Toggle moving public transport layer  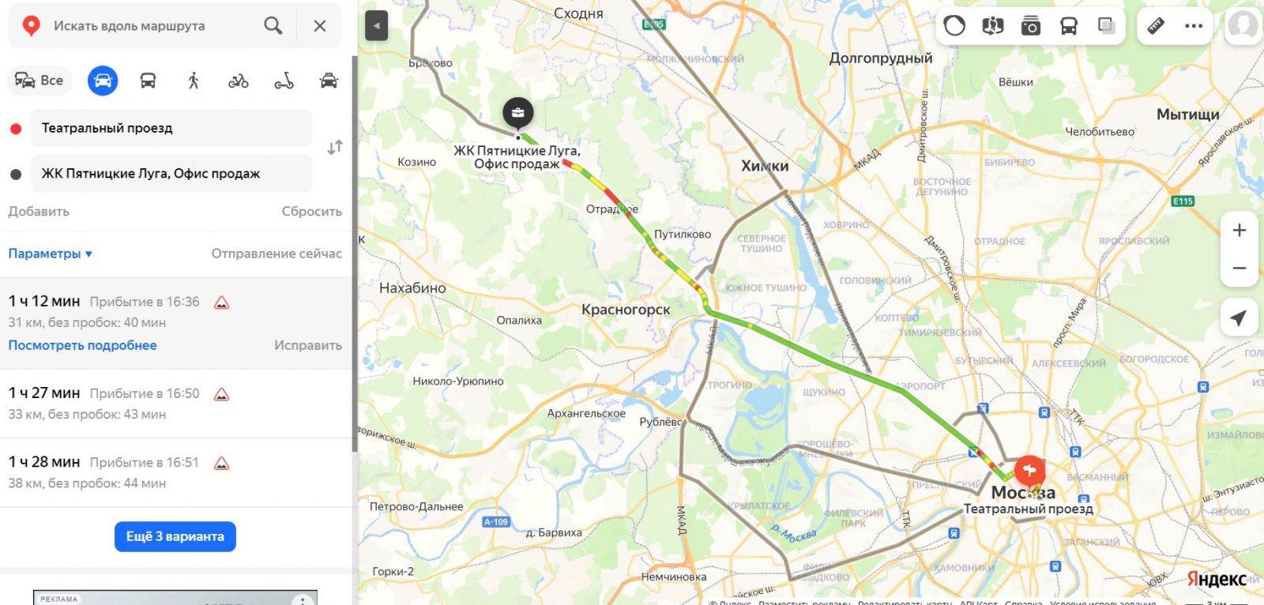[x=1068, y=26]
